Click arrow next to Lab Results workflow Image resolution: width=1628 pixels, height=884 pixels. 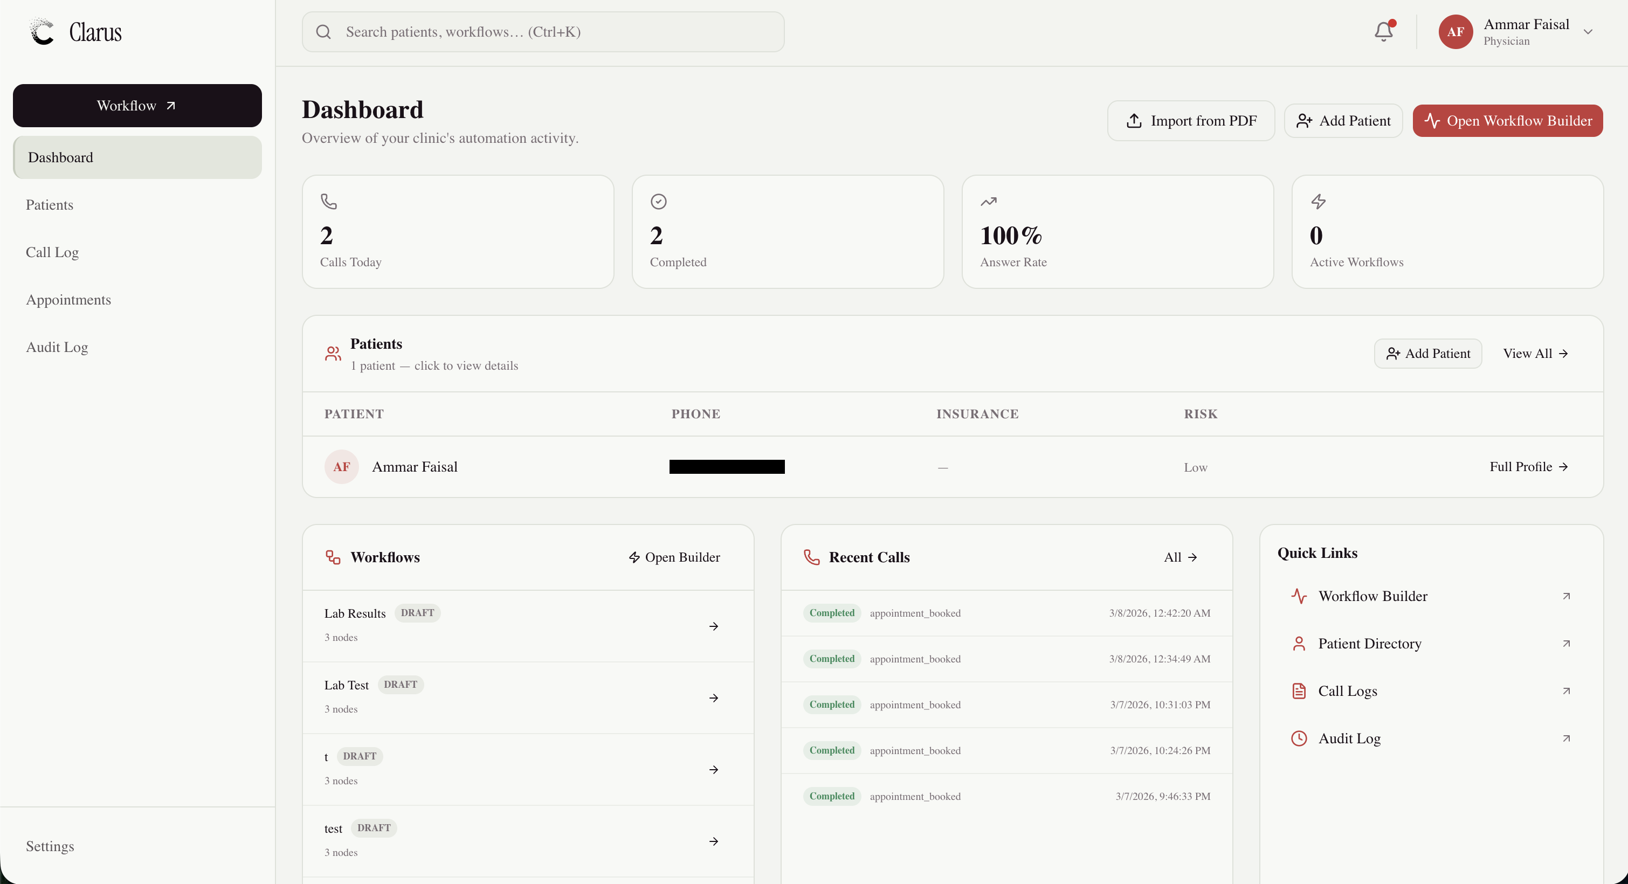click(x=714, y=626)
